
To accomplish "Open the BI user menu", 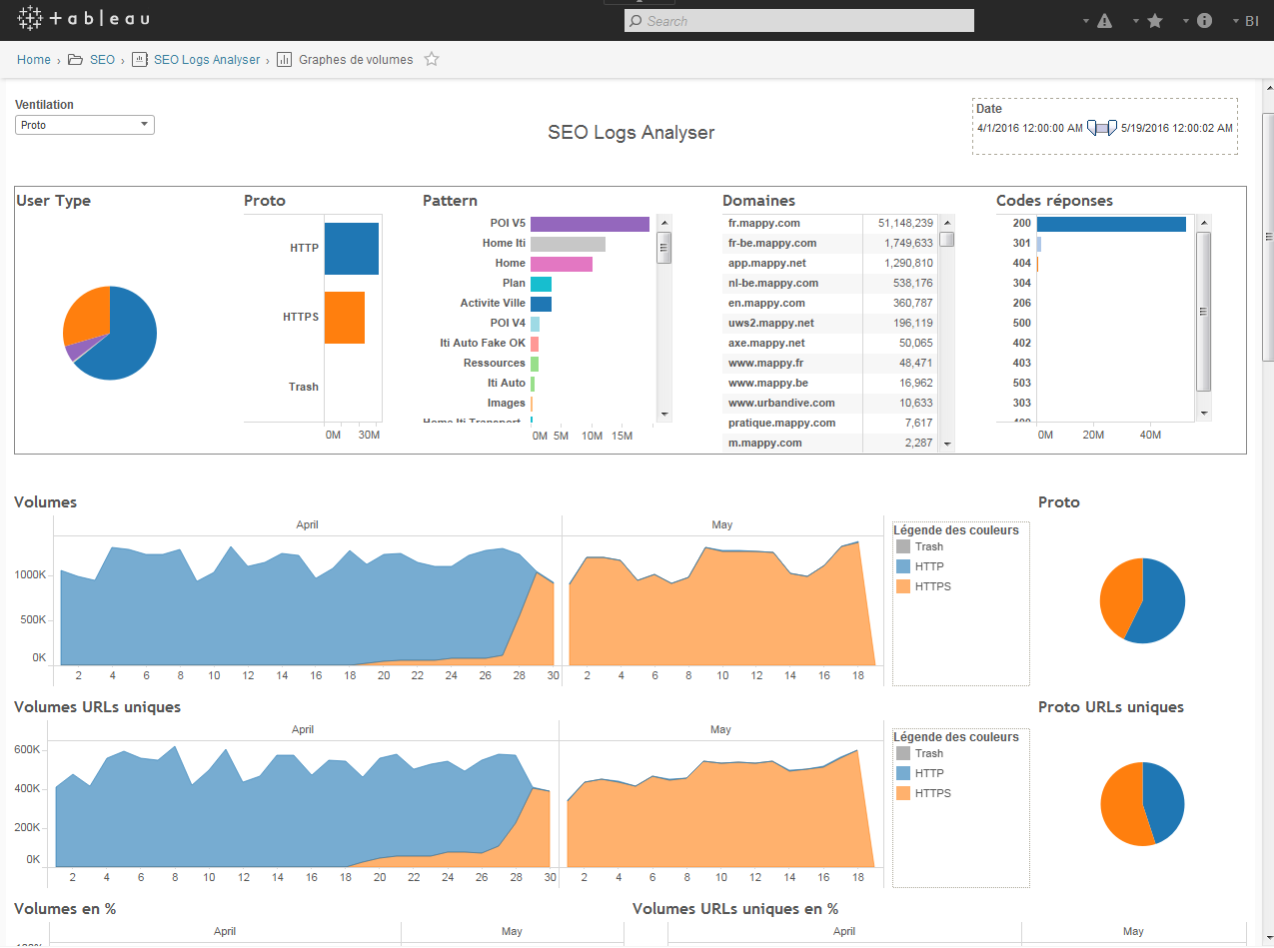I will pos(1245,21).
